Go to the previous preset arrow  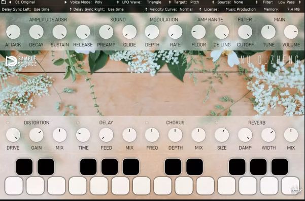[10, 2]
